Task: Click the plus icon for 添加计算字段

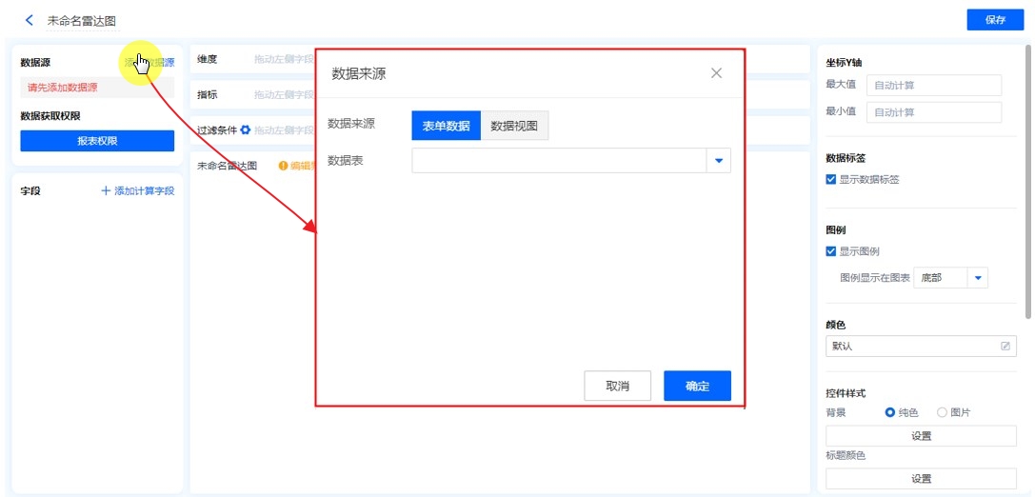Action: [106, 191]
